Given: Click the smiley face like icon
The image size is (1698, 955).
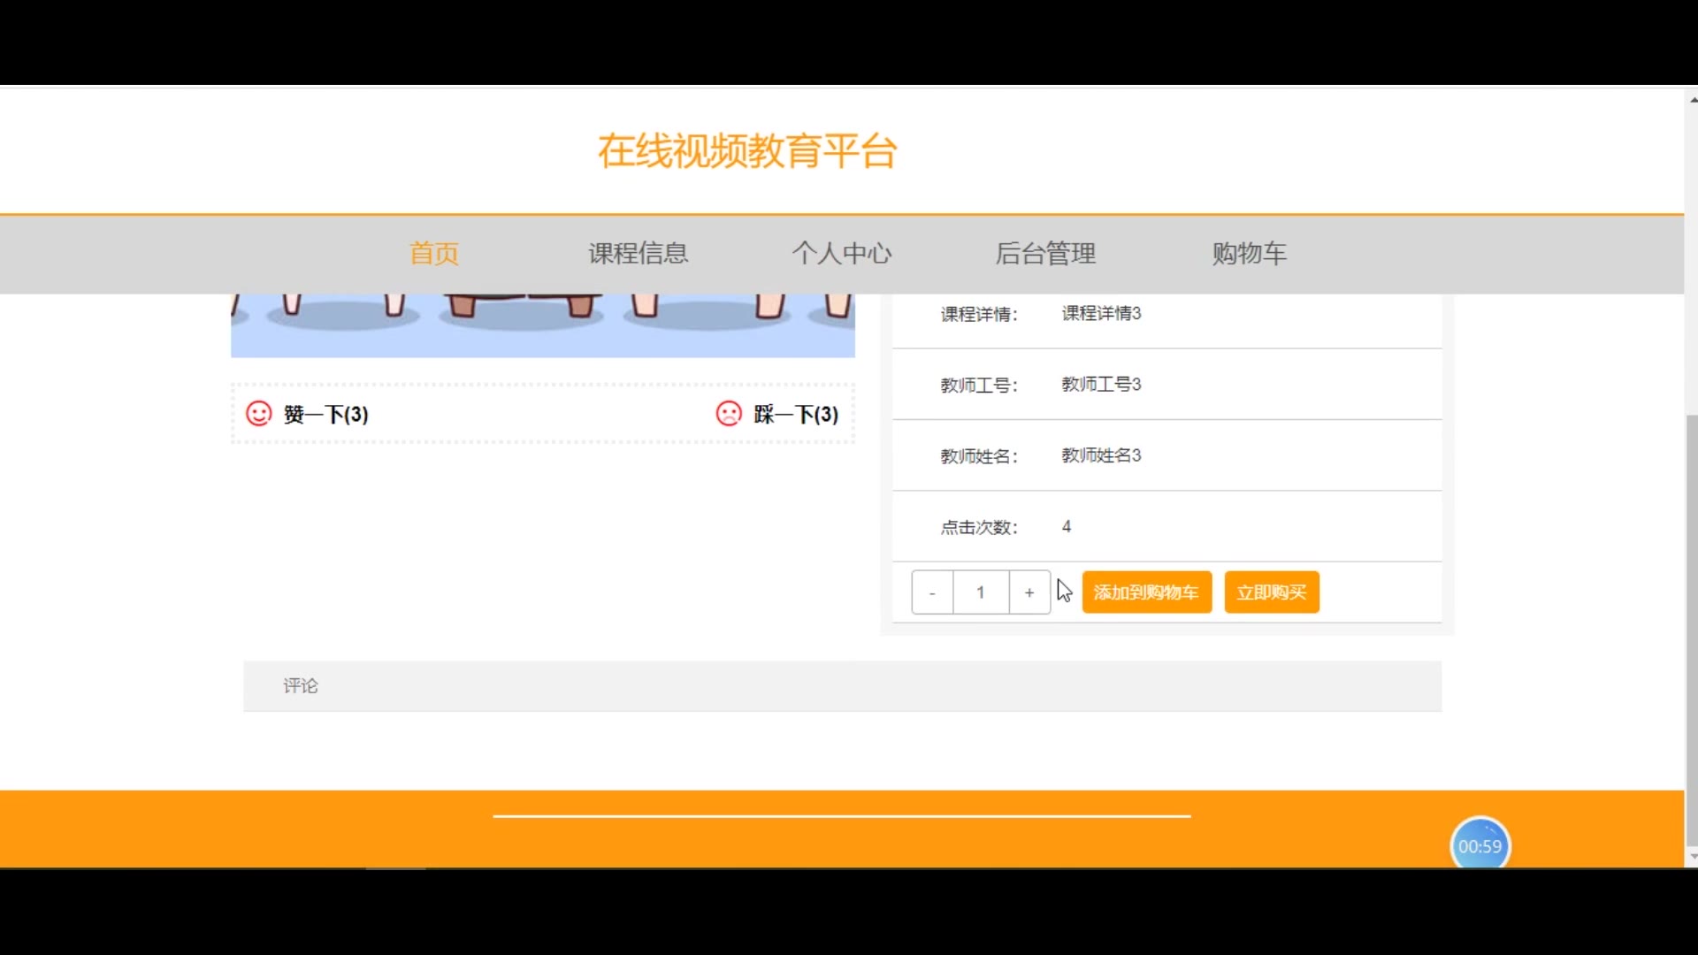Looking at the screenshot, I should (x=258, y=414).
